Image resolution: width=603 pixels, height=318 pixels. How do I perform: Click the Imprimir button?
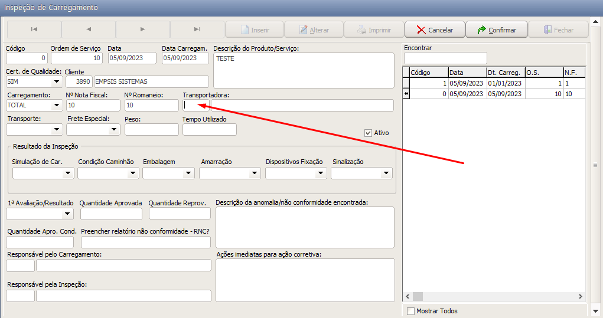click(x=374, y=30)
